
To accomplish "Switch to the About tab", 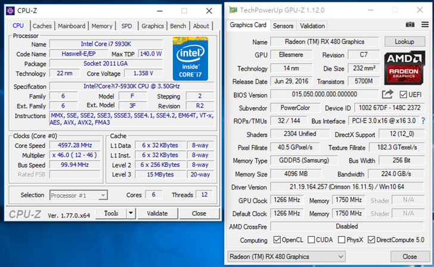I will tap(201, 26).
